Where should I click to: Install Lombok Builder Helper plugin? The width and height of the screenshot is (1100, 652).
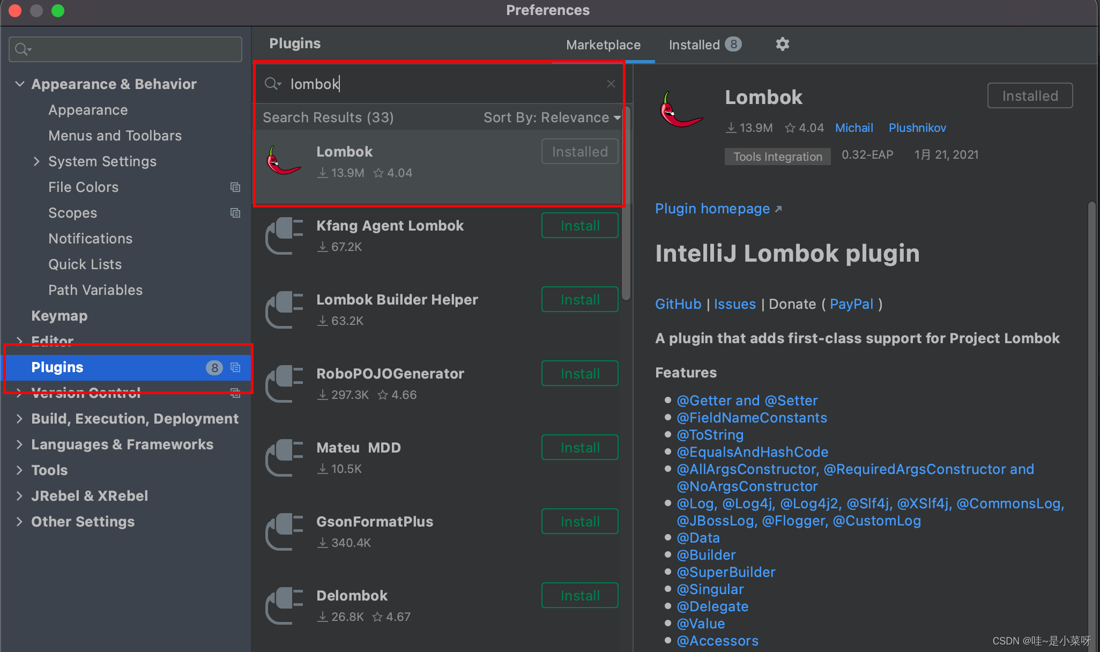point(580,300)
